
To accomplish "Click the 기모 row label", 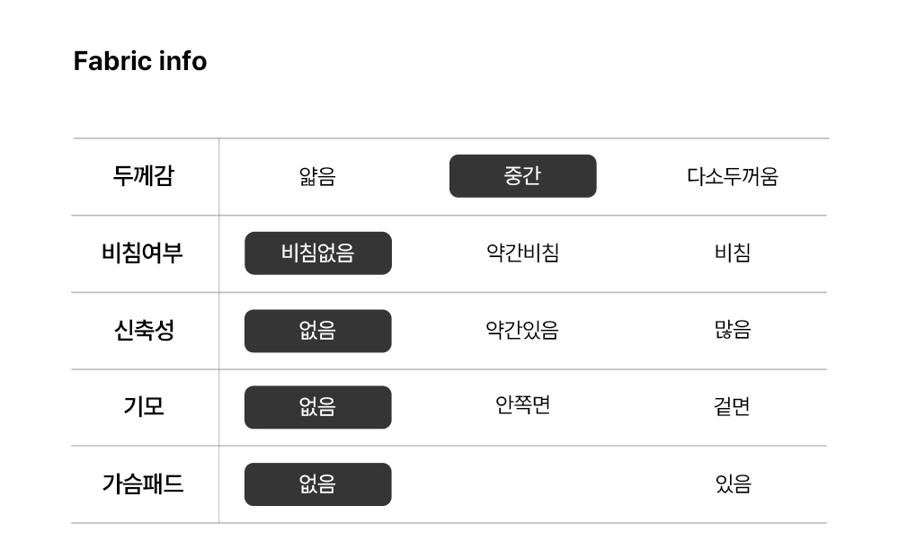I will (144, 407).
